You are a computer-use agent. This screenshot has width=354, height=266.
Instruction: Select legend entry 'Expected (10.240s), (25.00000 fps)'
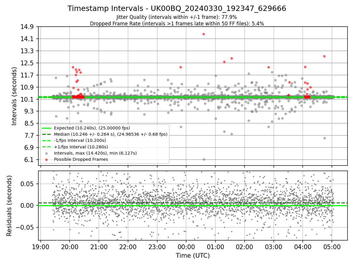(x=92, y=128)
